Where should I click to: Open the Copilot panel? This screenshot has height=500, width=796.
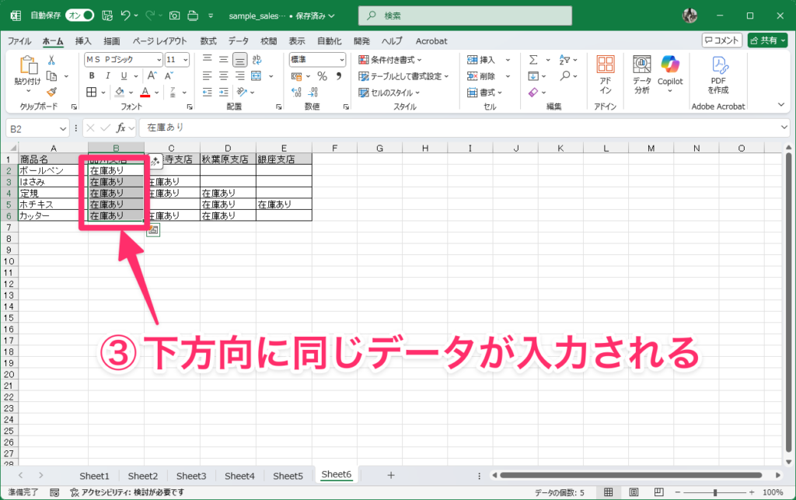(669, 70)
